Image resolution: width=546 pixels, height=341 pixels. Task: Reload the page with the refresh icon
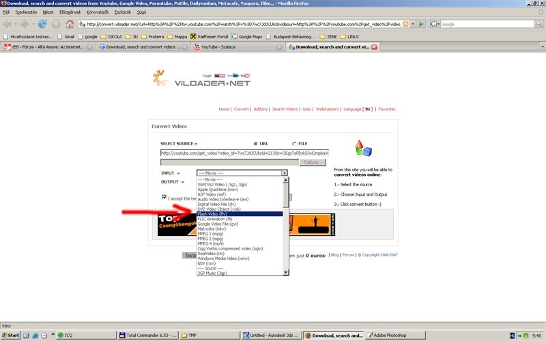coord(42,24)
